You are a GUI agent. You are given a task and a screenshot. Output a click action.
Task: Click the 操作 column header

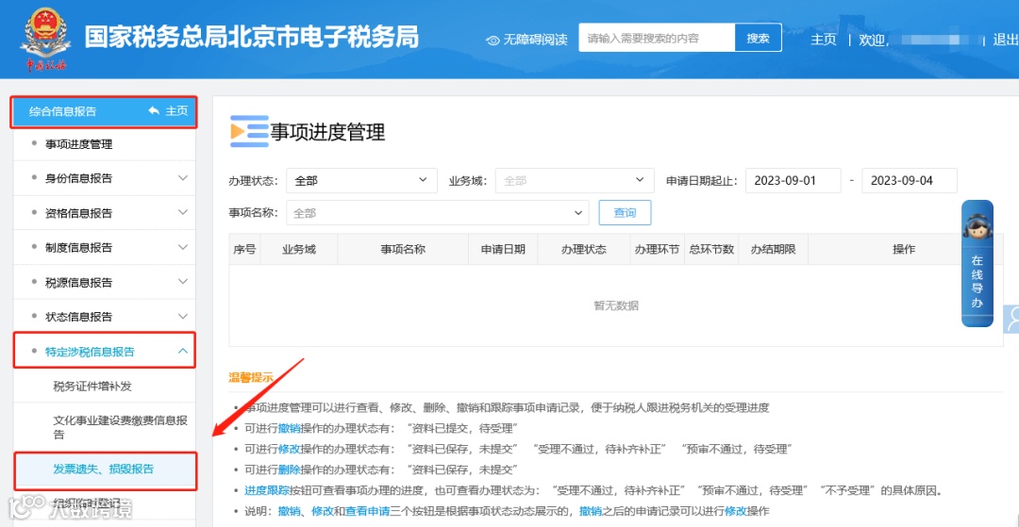(x=903, y=249)
